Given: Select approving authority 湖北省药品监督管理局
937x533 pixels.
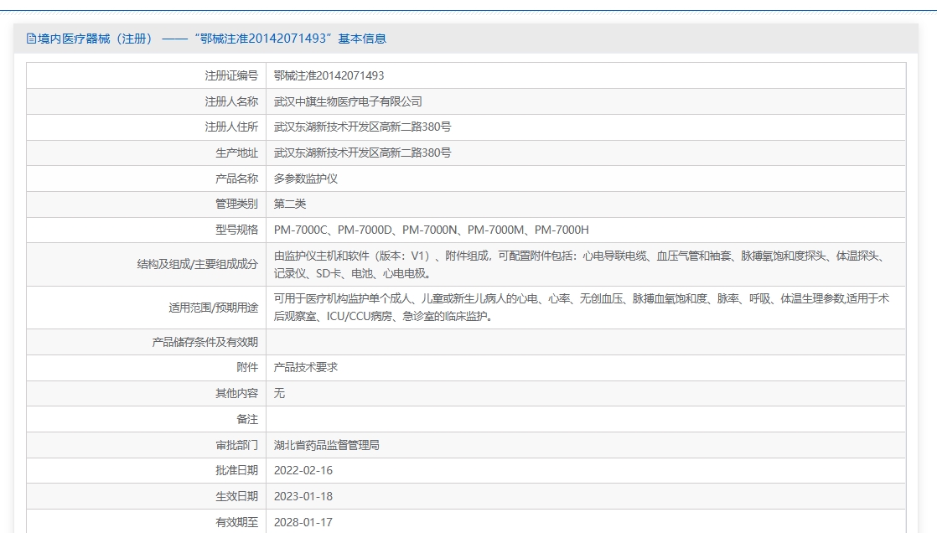Looking at the screenshot, I should tap(326, 445).
